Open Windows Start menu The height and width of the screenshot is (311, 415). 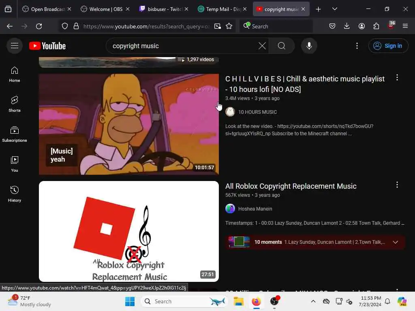pyautogui.click(x=130, y=301)
